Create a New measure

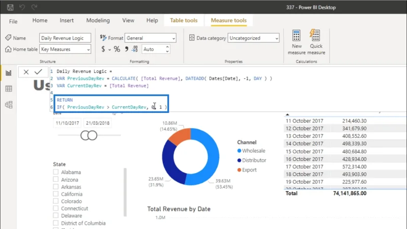297,42
